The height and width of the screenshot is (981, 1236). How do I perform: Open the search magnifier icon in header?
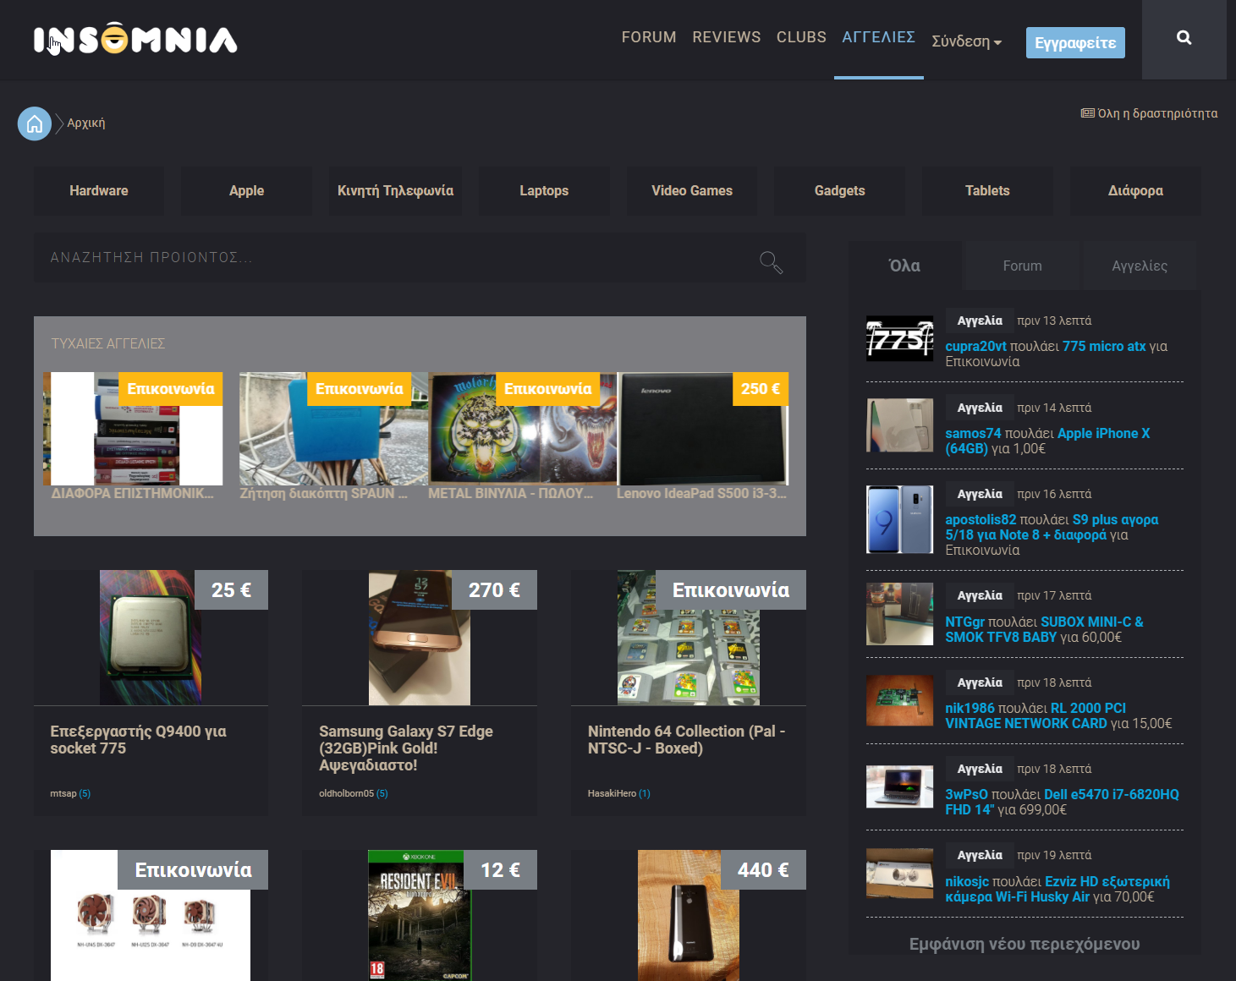pyautogui.click(x=1184, y=38)
